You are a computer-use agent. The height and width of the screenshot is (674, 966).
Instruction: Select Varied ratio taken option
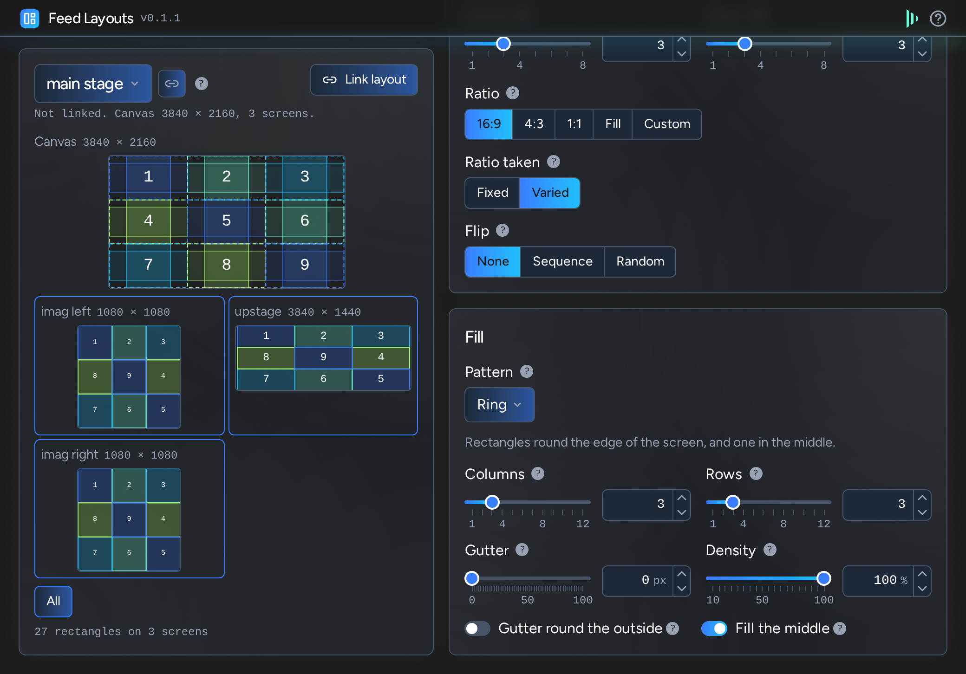coord(550,193)
